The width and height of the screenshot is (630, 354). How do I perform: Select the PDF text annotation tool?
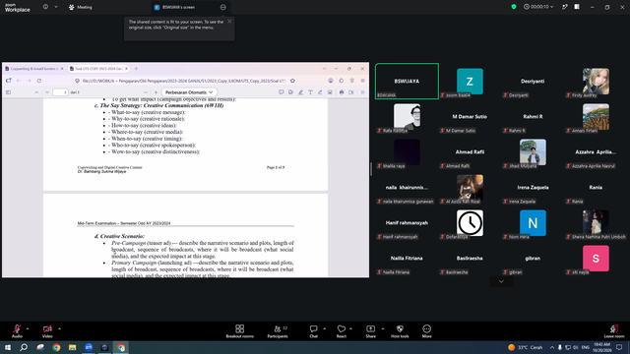[x=310, y=92]
